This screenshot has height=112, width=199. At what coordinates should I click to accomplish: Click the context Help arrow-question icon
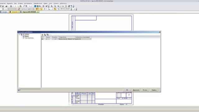point(47,6)
